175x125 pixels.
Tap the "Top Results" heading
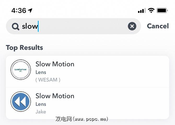(x=24, y=48)
